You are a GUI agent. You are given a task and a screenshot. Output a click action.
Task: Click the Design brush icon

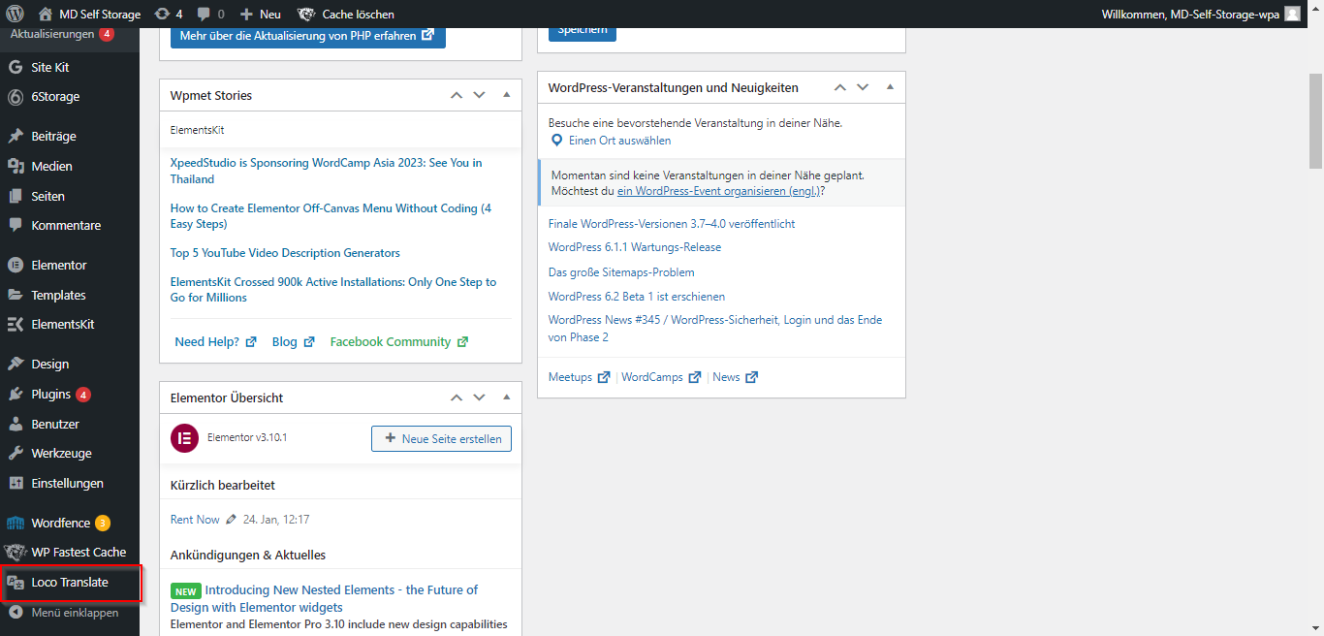coord(16,364)
